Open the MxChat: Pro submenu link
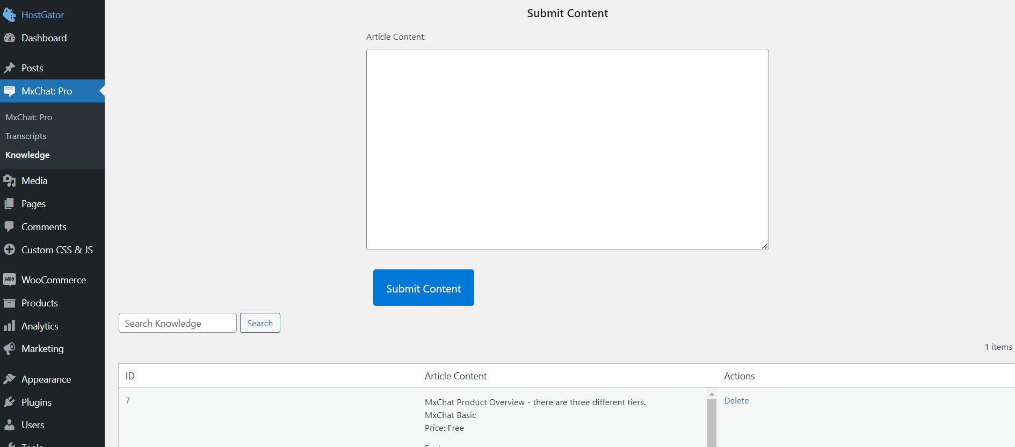Screen dimensions: 1015x447 [x=29, y=117]
